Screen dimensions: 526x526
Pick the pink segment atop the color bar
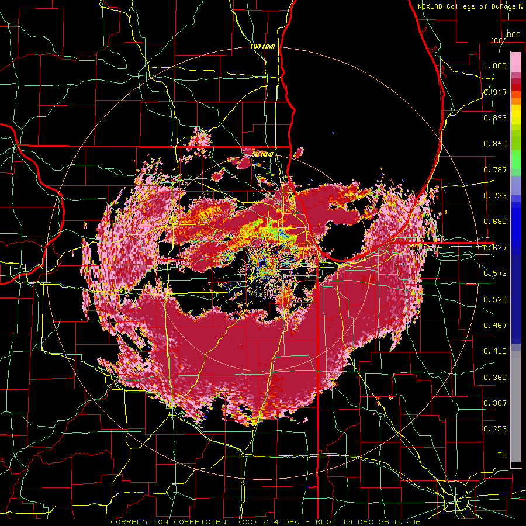[x=516, y=62]
